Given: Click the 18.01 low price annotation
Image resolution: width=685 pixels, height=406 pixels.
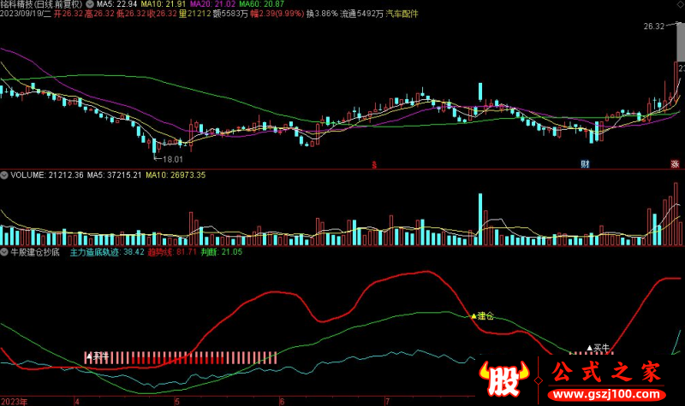Looking at the screenshot, I should [x=173, y=159].
